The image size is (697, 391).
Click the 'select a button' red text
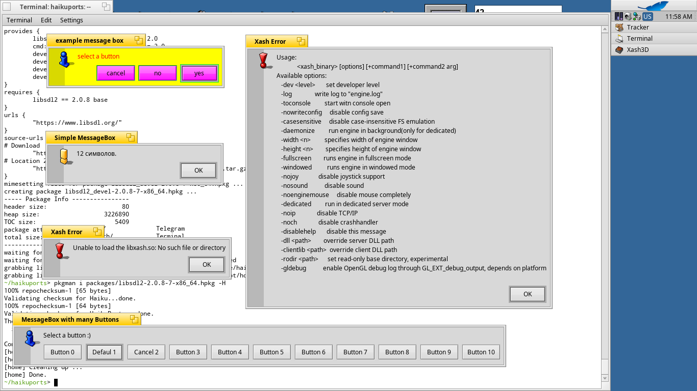98,57
